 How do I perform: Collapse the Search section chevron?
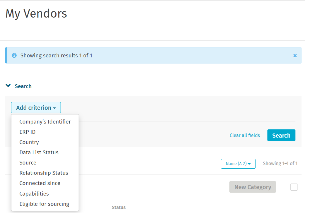point(8,86)
